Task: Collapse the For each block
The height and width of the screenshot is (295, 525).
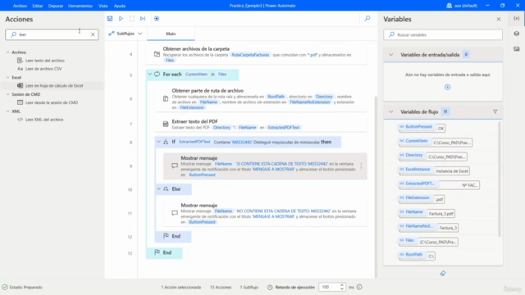Action: [149, 75]
